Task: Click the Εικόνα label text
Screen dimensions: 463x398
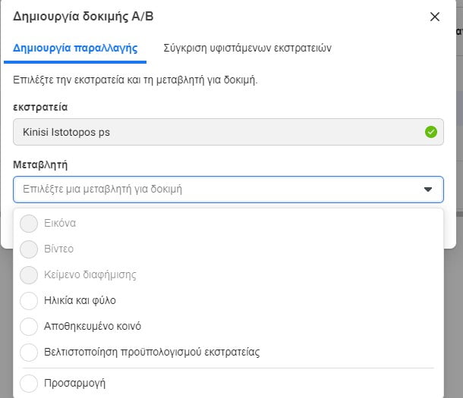Action: 60,224
